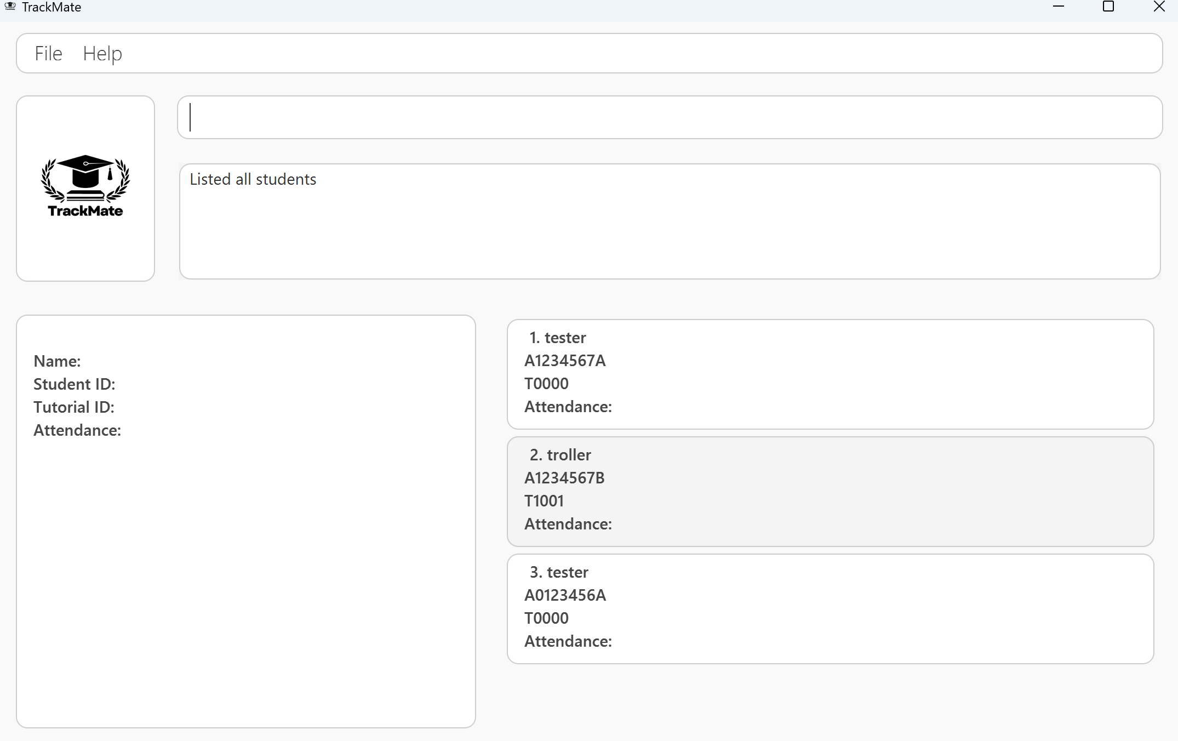The height and width of the screenshot is (741, 1178).
Task: Open the Help menu
Action: tap(102, 54)
